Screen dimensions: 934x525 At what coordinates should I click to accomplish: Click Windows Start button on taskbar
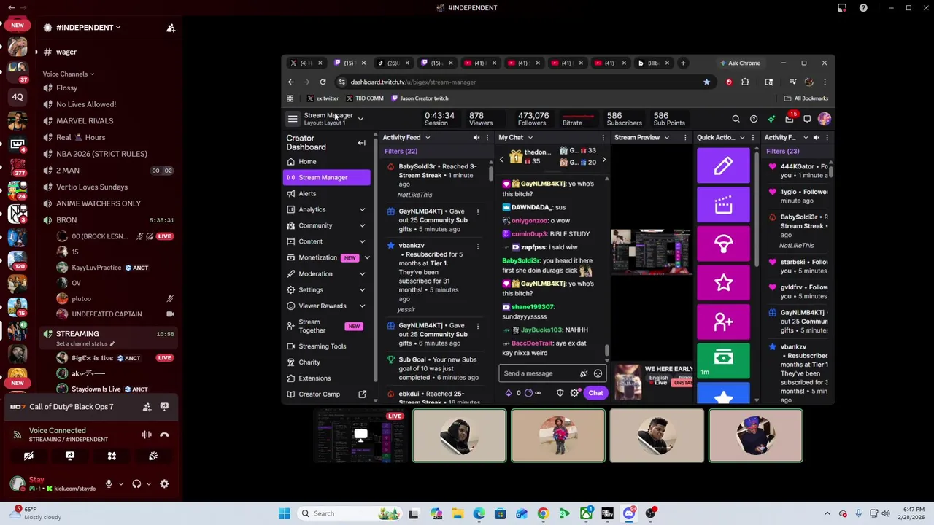[x=285, y=513]
